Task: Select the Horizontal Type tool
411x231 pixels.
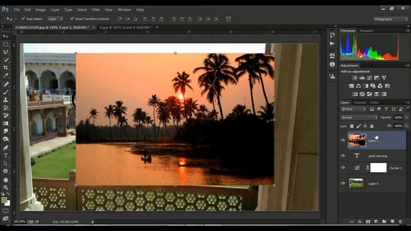Action: point(6,155)
